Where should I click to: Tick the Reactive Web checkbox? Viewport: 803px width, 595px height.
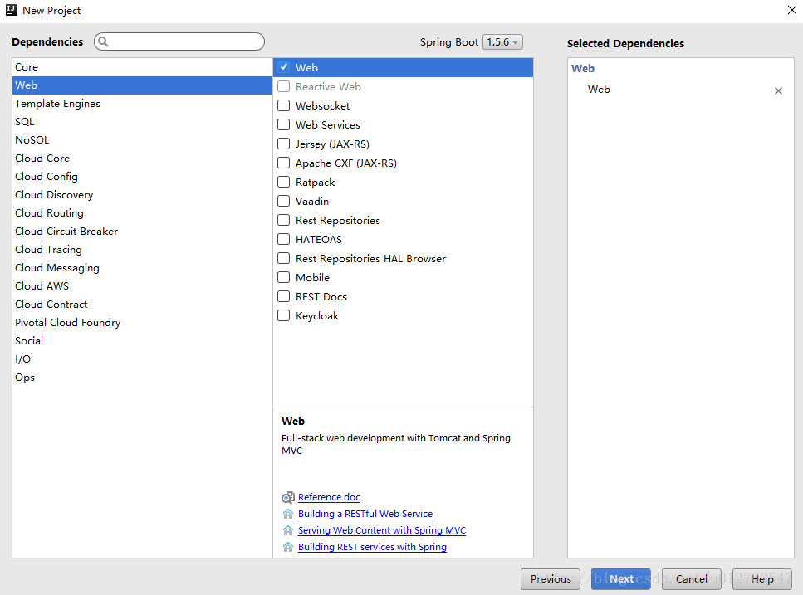[x=284, y=86]
